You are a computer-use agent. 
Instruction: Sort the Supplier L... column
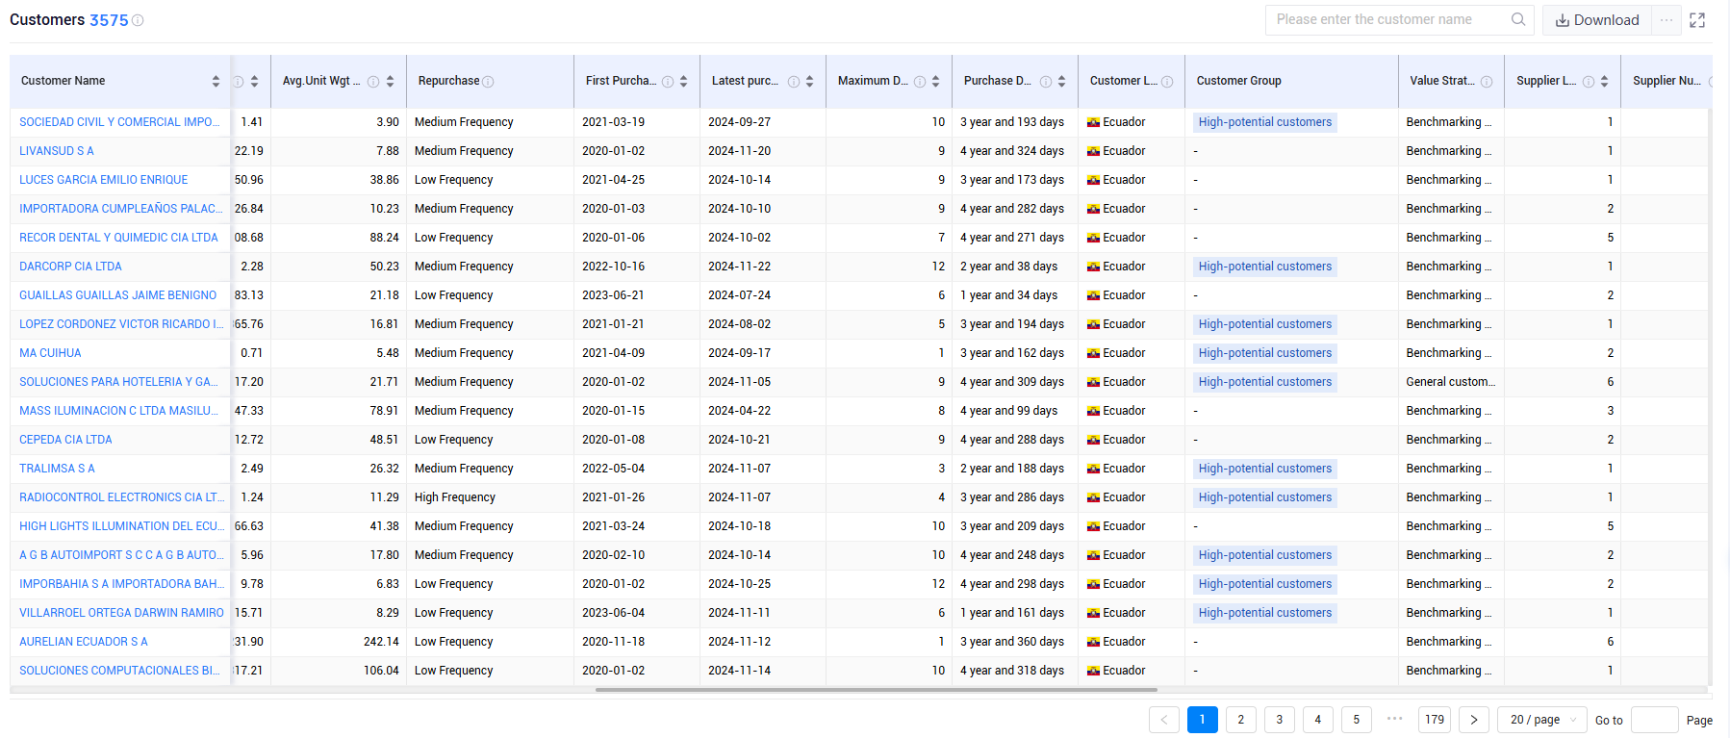pyautogui.click(x=1604, y=82)
